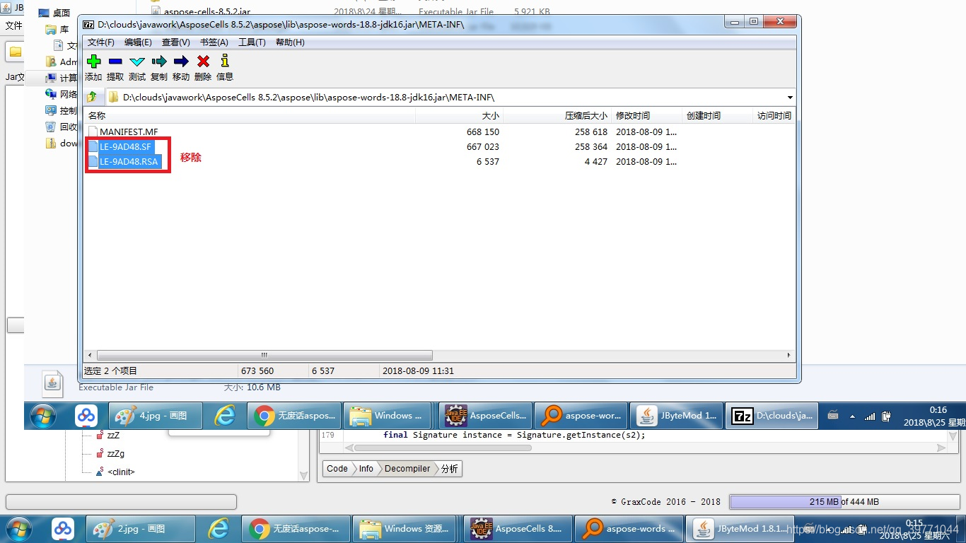Click the 7z icon in the title bar
This screenshot has width=966, height=543.
(x=88, y=24)
